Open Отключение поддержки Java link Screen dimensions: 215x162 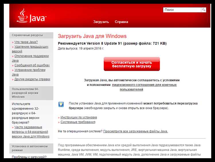pos(30,58)
